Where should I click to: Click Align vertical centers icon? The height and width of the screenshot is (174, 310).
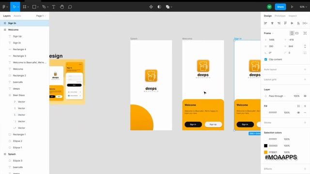292,23
